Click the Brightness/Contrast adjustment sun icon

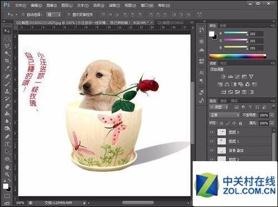(x=223, y=77)
